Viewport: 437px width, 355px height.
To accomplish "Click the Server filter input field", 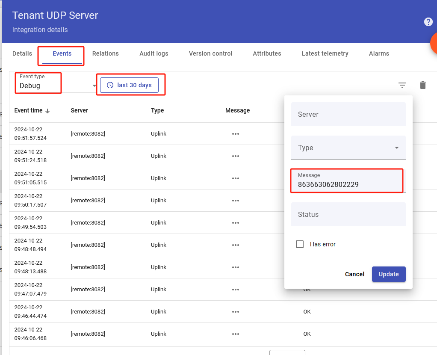I will point(348,114).
